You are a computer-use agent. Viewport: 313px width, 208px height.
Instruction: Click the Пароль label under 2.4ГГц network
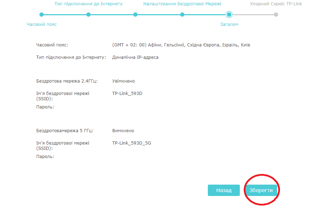pyautogui.click(x=45, y=107)
